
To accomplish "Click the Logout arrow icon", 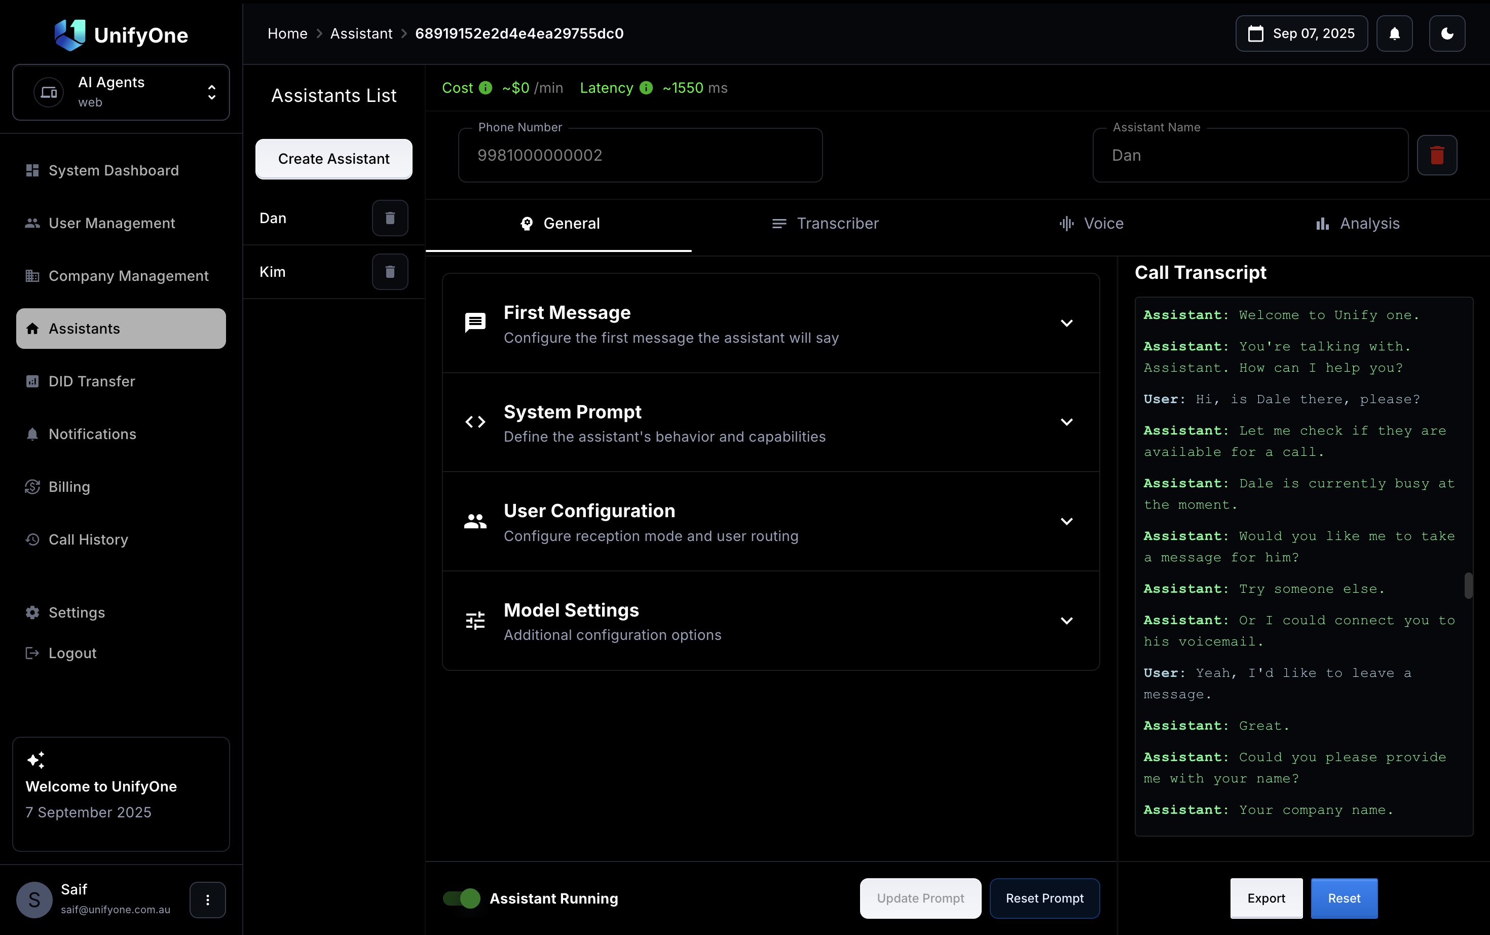I will tap(33, 653).
